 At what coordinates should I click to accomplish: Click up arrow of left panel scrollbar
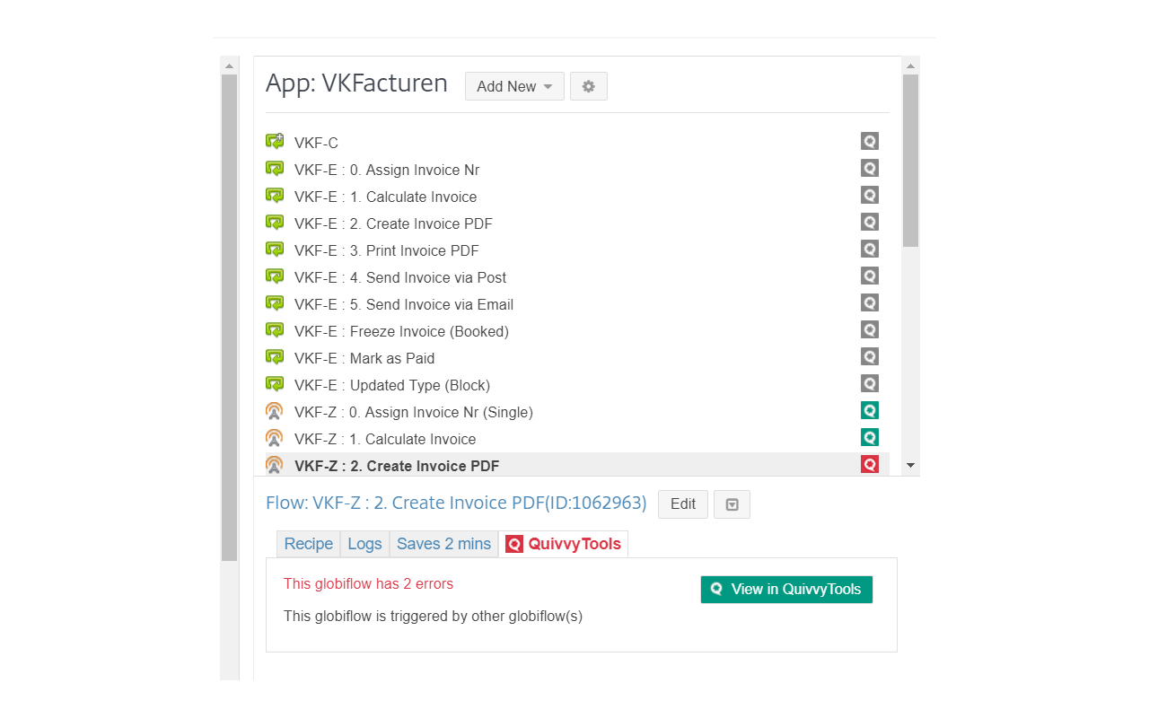pos(229,66)
